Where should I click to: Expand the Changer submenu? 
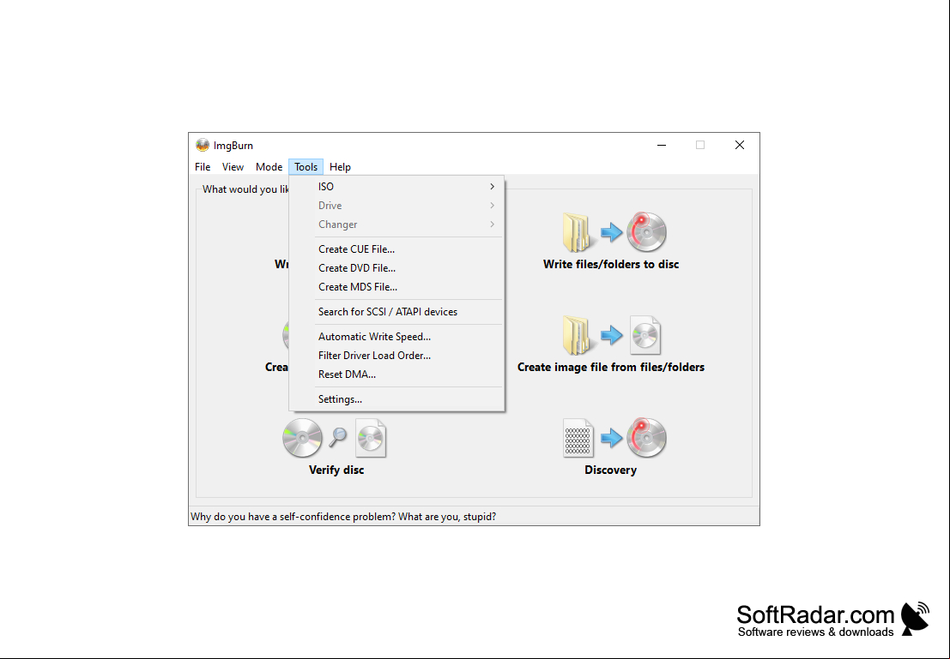396,225
